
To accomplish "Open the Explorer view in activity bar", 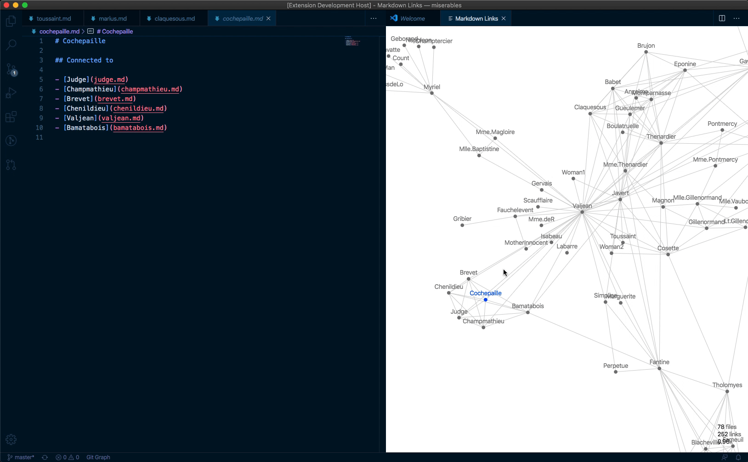I will (11, 21).
